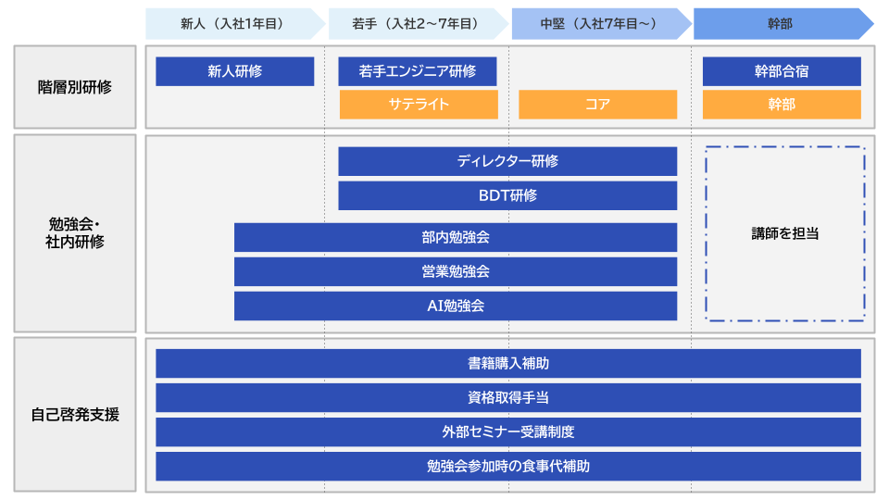Click the 新人（入社1年目） stage header
889x500 pixels.
click(232, 24)
